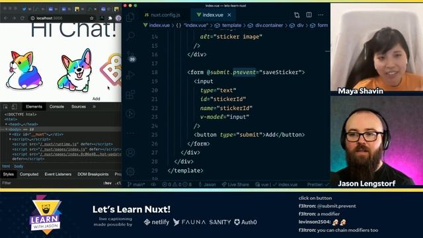This screenshot has height=238, width=423.
Task: Expand the collapsed script node
Action: pyautogui.click(x=11, y=139)
